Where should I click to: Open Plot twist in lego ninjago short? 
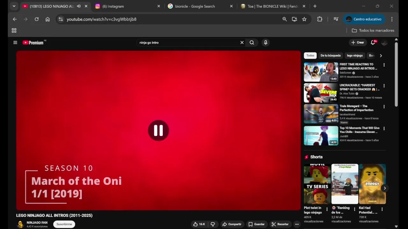(x=317, y=184)
